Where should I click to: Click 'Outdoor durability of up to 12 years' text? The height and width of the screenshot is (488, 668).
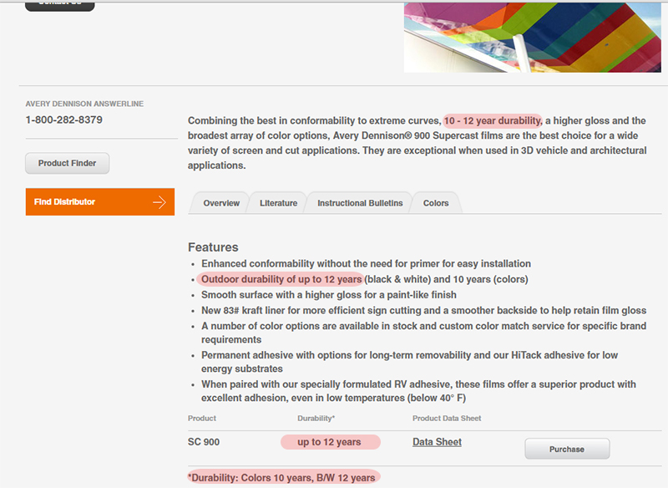(x=281, y=279)
